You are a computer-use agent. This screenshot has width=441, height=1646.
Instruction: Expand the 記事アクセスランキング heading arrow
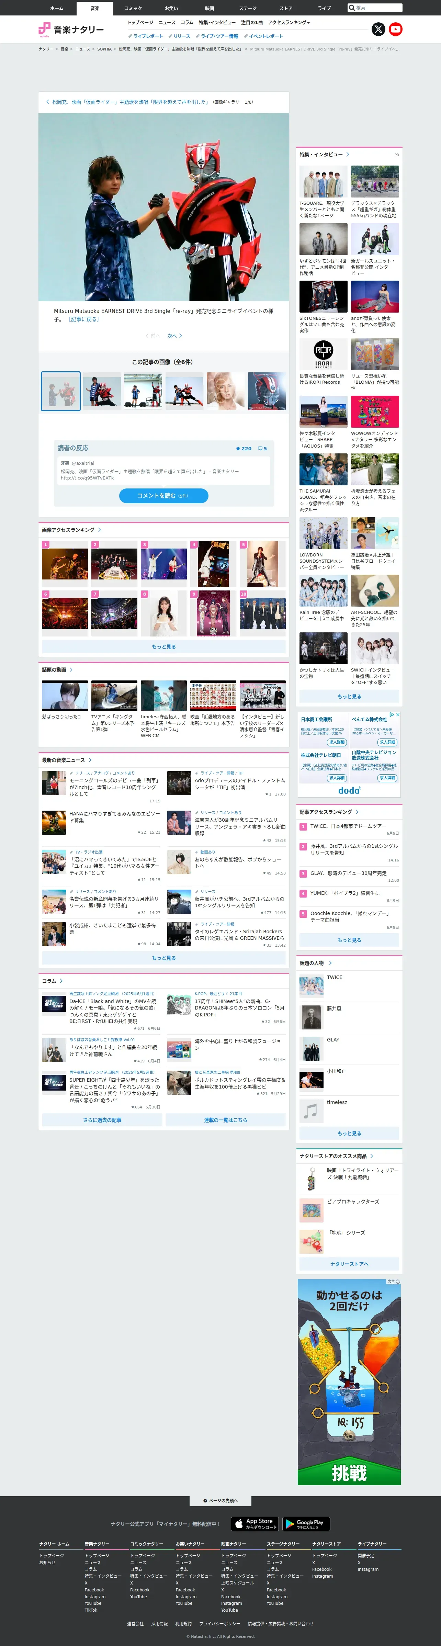(x=357, y=812)
